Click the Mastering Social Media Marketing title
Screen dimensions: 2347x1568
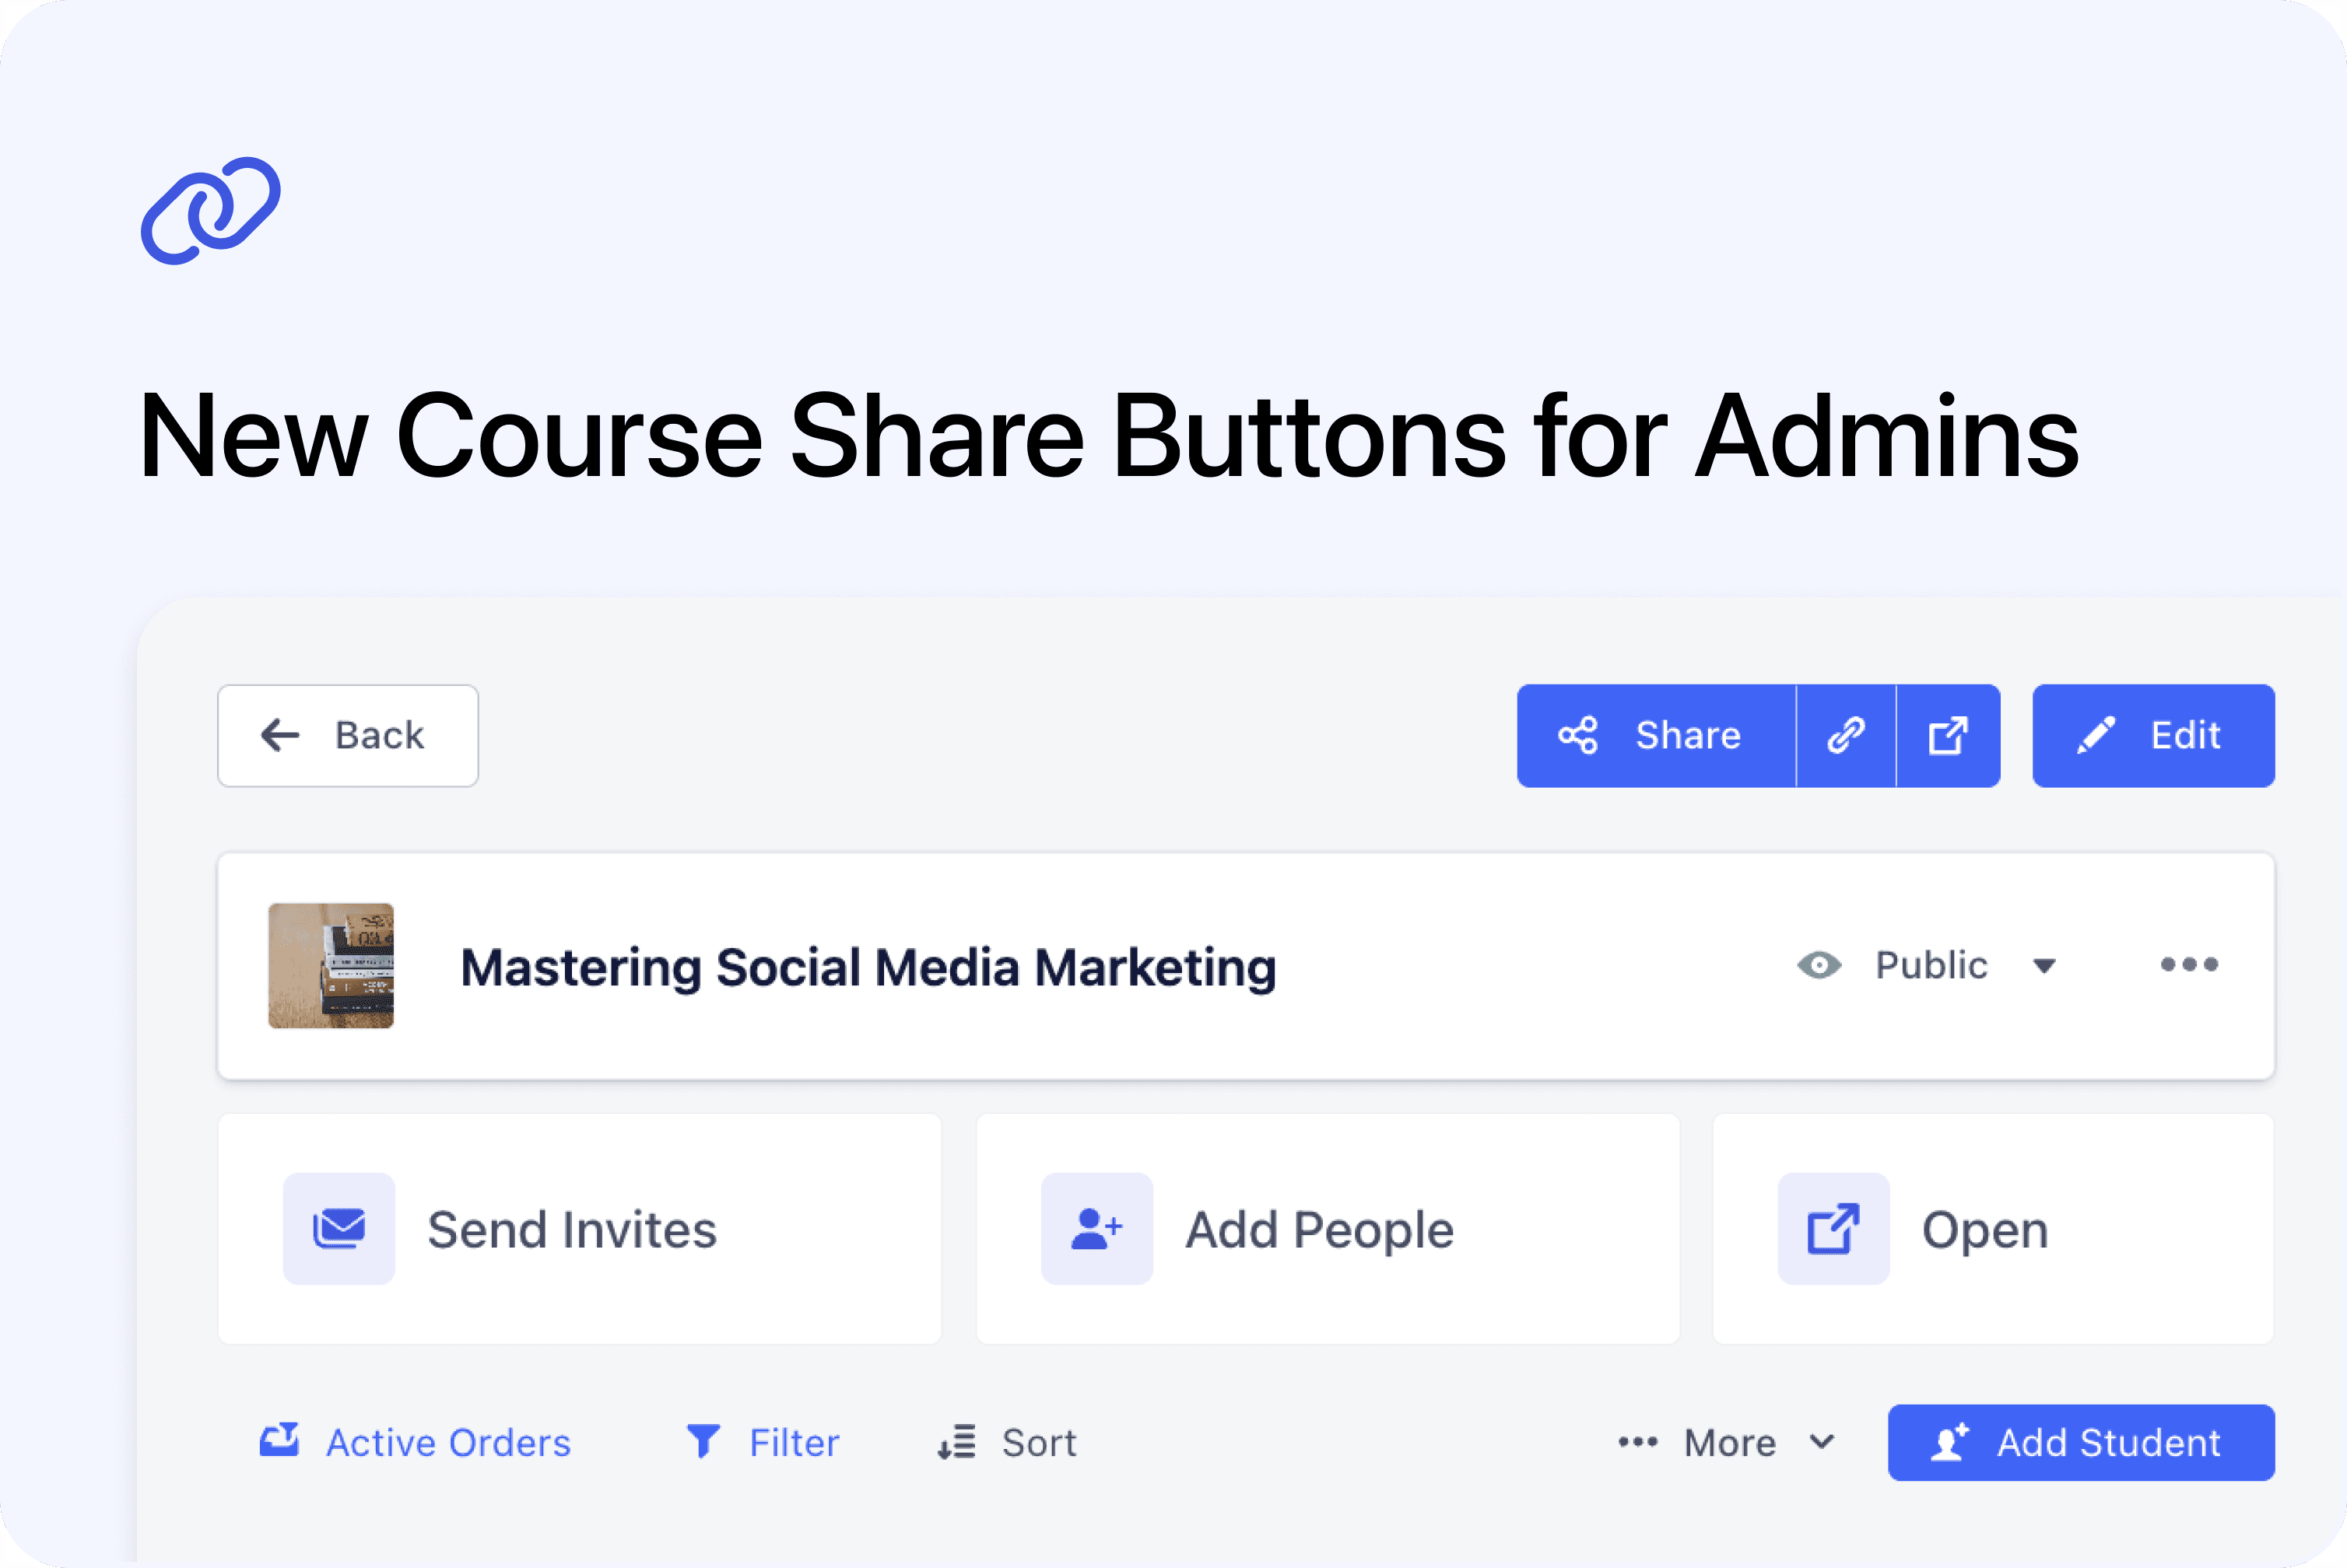click(868, 968)
